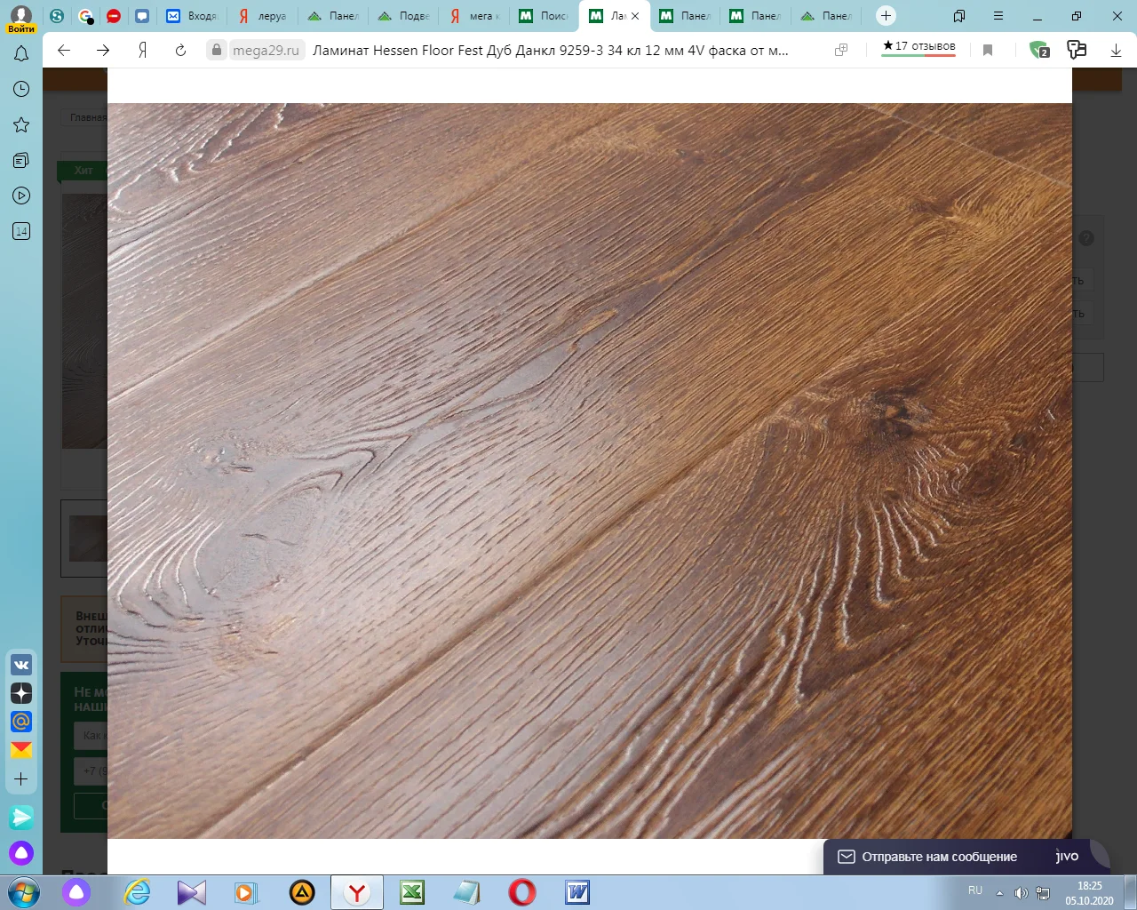
Task: Open the protection shield indicator
Action: 1038,51
